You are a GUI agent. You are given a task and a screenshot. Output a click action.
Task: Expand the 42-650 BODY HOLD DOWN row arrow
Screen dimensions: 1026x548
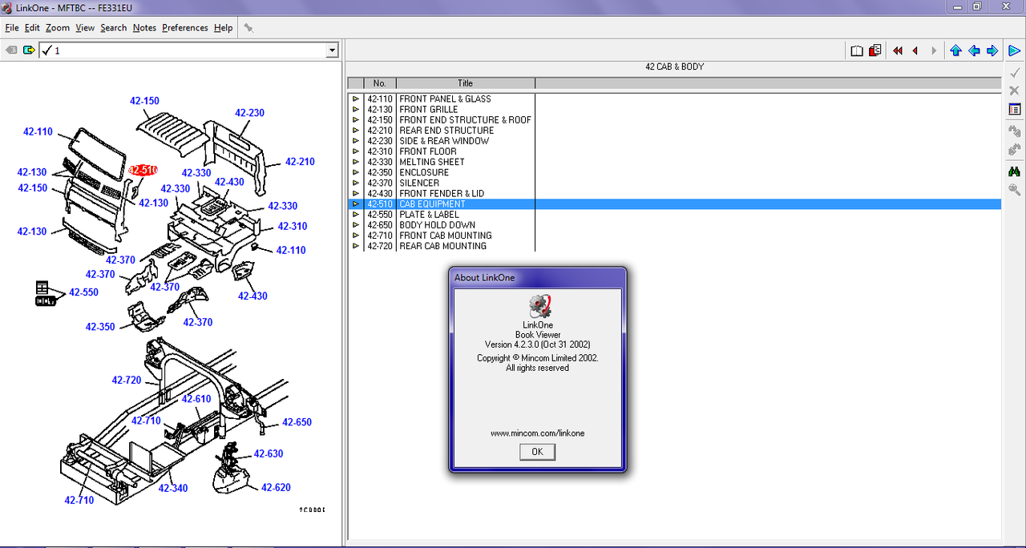(355, 225)
